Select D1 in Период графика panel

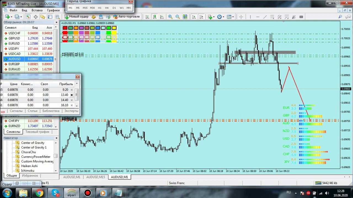click(x=114, y=8)
